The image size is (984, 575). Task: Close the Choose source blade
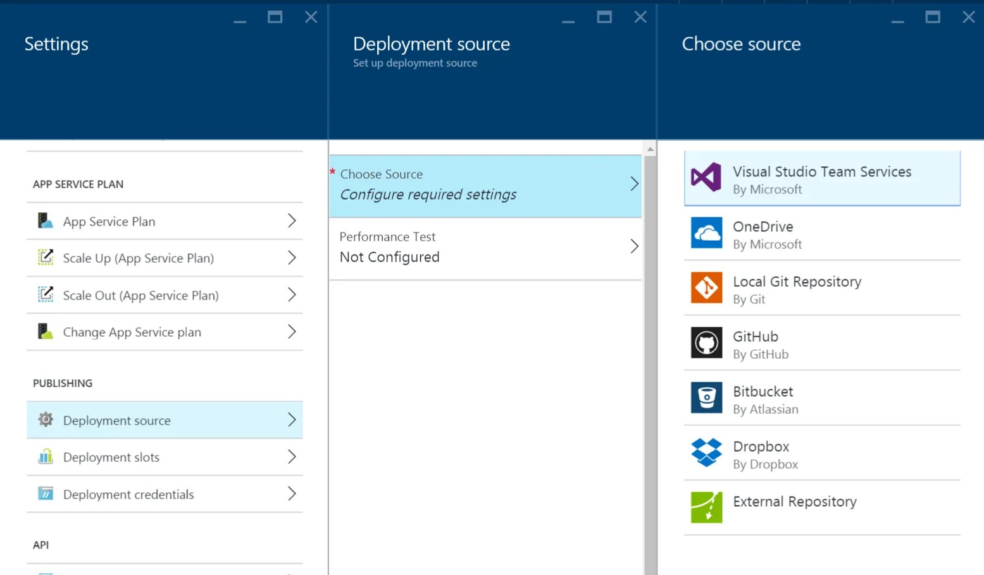coord(968,17)
